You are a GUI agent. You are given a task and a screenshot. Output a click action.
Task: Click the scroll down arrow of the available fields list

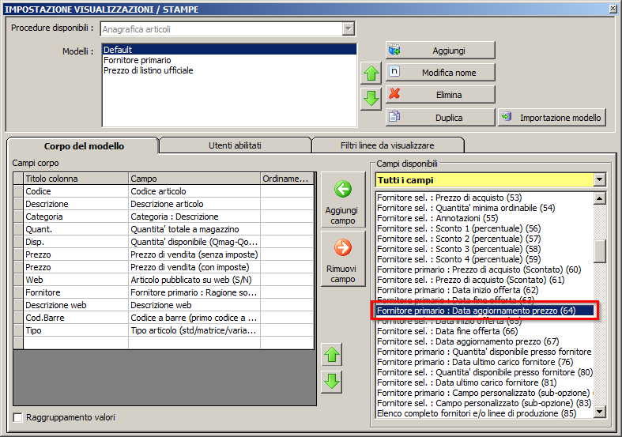(x=599, y=412)
